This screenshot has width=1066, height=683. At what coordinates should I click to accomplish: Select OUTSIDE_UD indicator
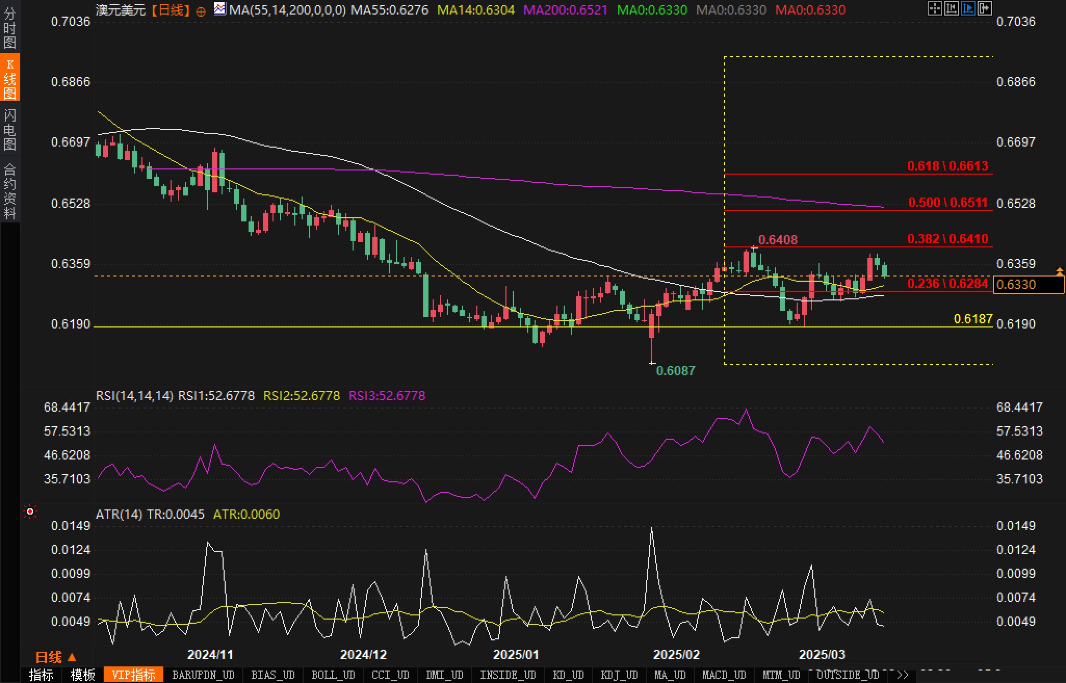848,675
